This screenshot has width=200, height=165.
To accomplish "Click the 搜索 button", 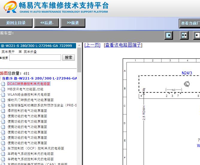I will point(69,58).
